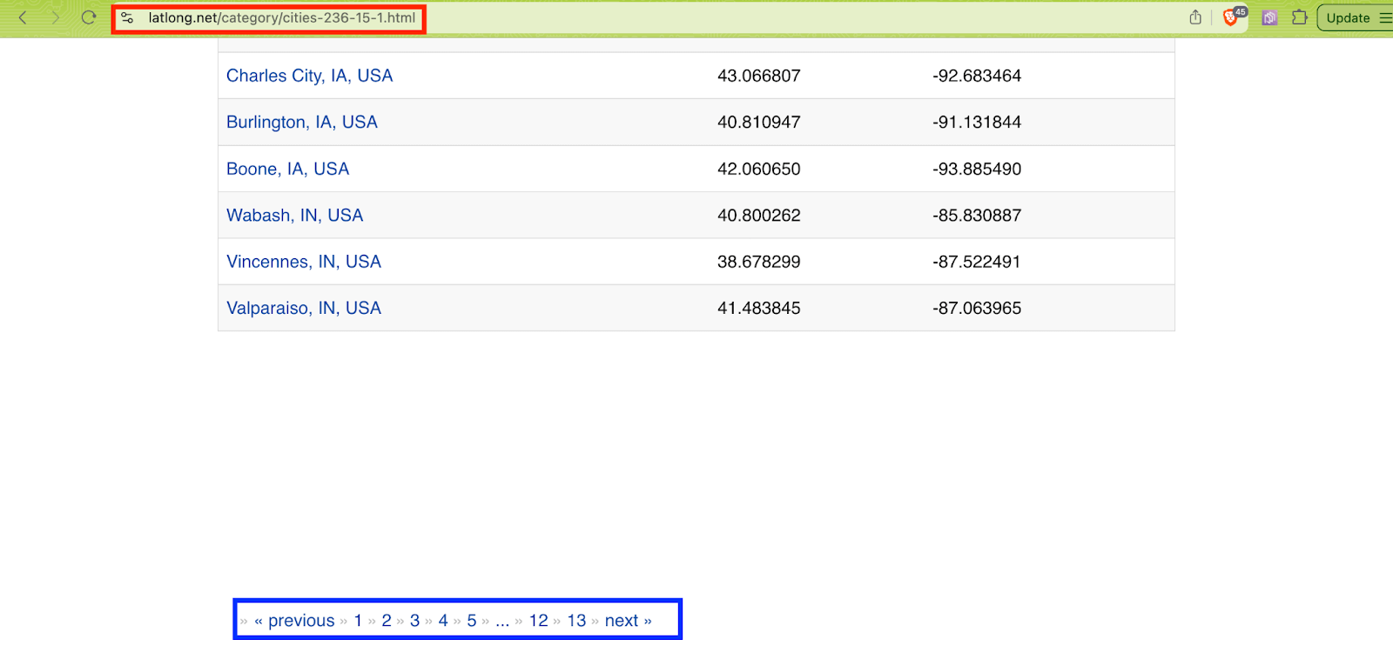The image size is (1393, 646).
Task: Open the Charles City, IA, USA link
Action: (x=309, y=76)
